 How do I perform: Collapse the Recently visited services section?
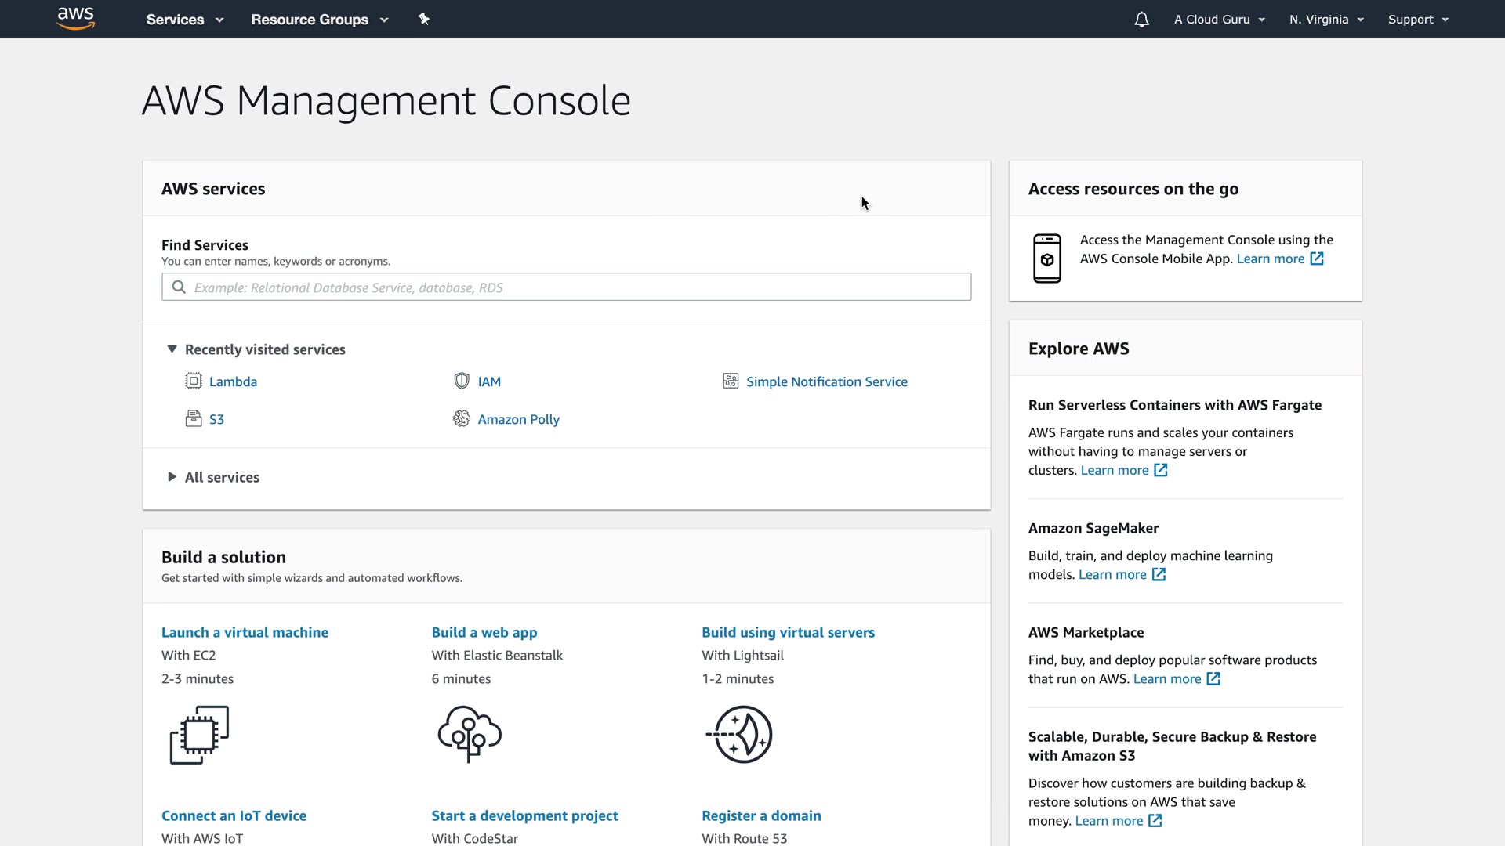click(172, 349)
